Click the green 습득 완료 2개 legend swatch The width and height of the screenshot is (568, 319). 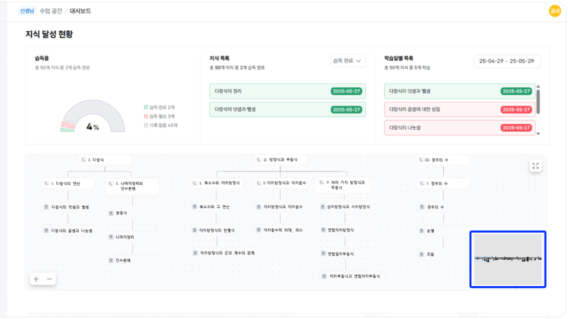[x=146, y=107]
